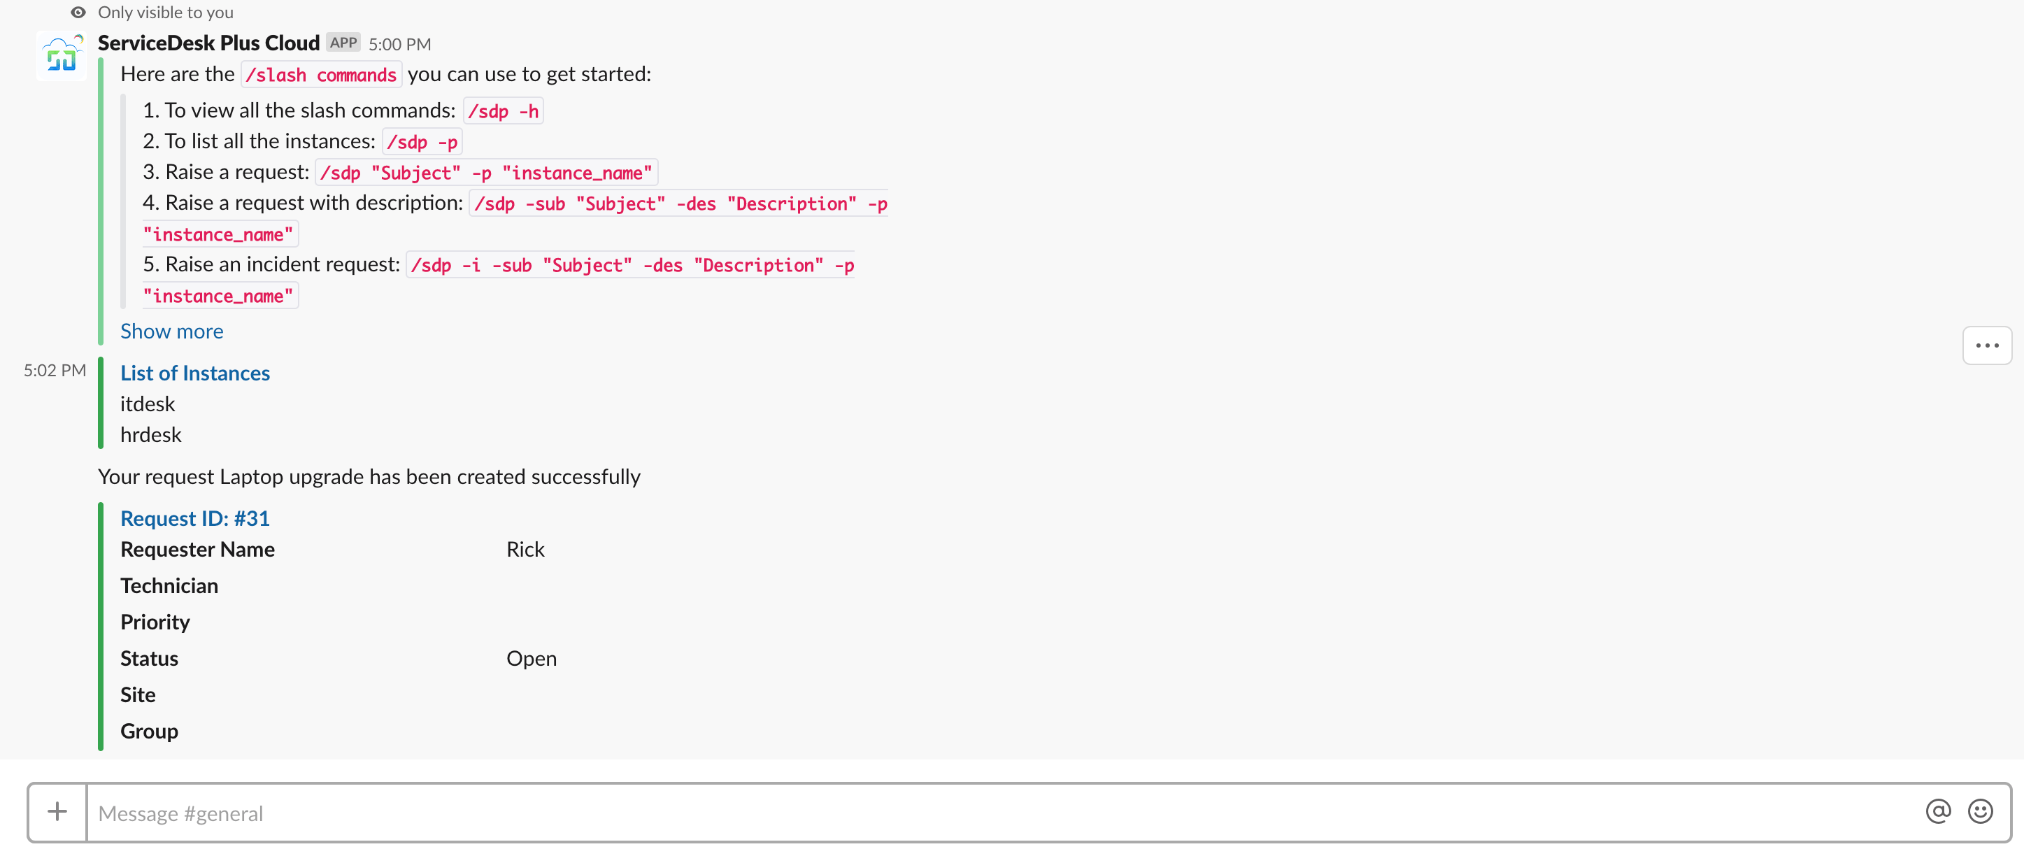The image size is (2024, 863).
Task: Open the Request ID #31 link
Action: coord(195,519)
